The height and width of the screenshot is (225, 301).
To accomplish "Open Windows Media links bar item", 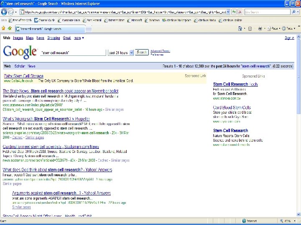I will [x=205, y=20].
